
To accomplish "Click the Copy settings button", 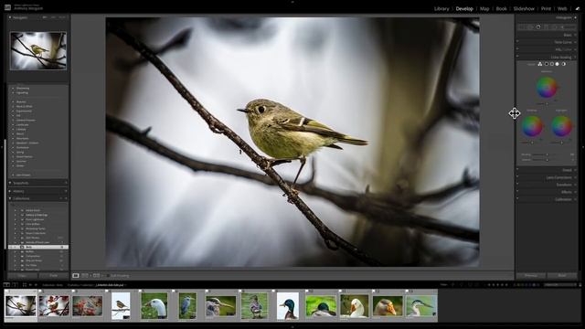I will pos(22,276).
